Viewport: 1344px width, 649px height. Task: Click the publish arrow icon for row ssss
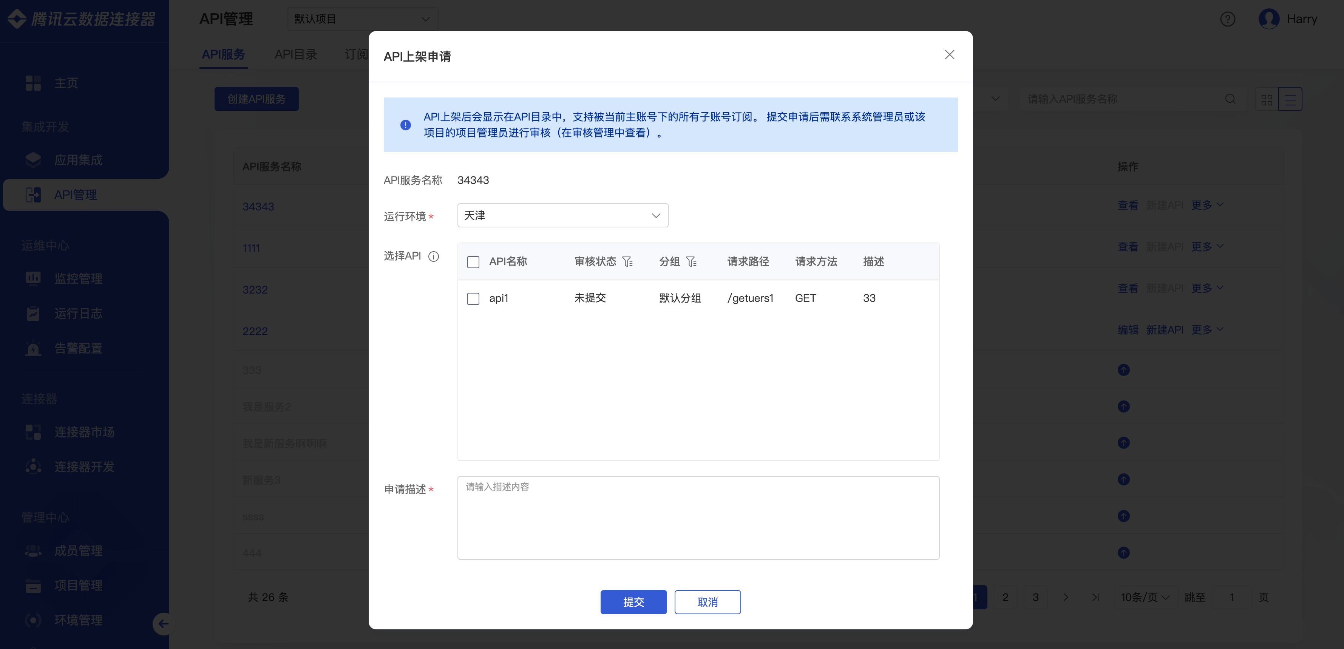[1123, 516]
